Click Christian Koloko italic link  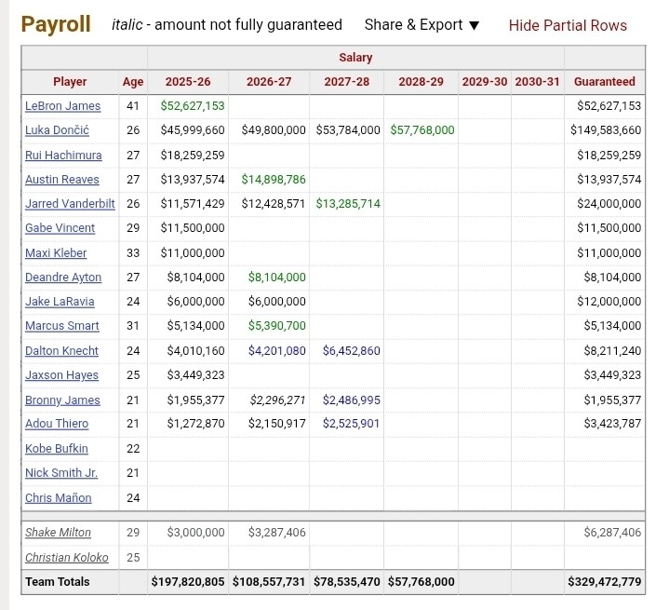pos(66,557)
